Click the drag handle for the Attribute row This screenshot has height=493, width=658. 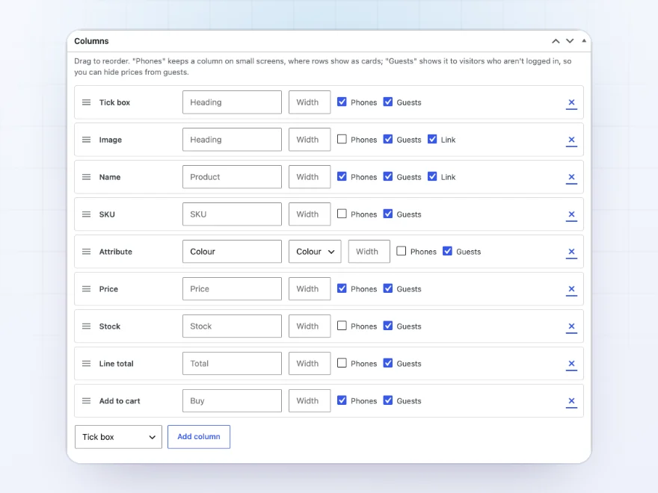click(x=86, y=252)
